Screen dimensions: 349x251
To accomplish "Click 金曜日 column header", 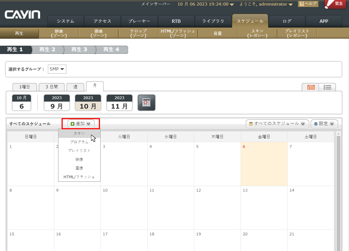I will click(x=264, y=137).
